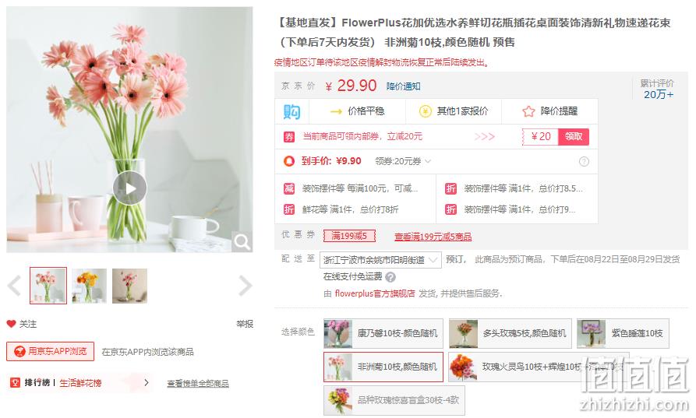Expand the 生活鲜花榜 ranking arrow
This screenshot has height=418, width=696.
click(x=146, y=382)
